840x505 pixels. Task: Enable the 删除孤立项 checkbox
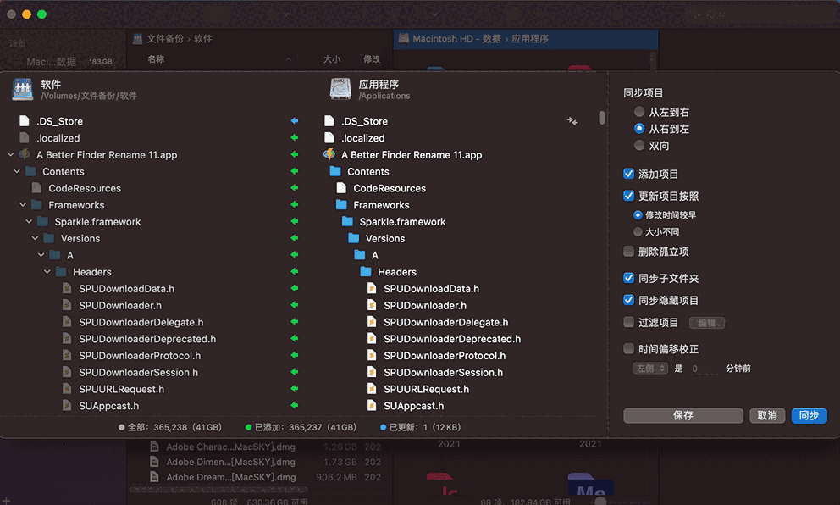coord(628,252)
